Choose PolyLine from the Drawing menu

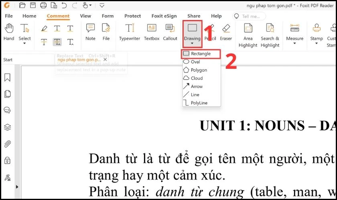[x=201, y=103]
